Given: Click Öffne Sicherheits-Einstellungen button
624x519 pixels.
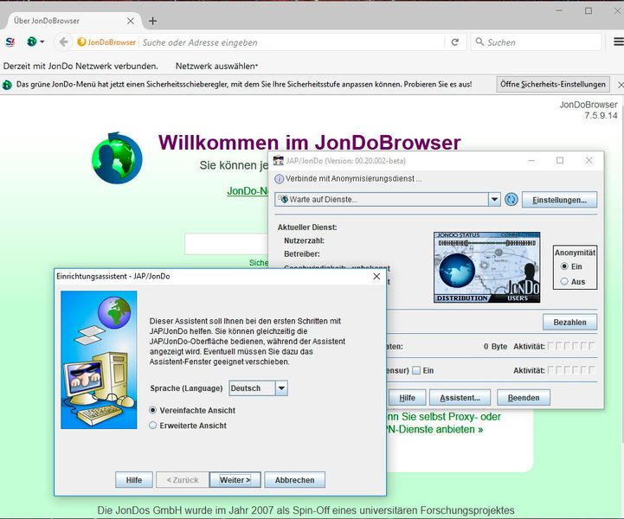Looking at the screenshot, I should click(x=553, y=84).
